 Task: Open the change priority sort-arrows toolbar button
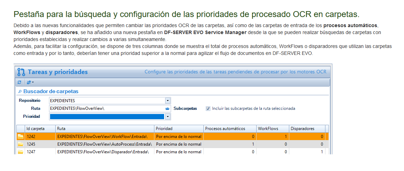click(30, 82)
